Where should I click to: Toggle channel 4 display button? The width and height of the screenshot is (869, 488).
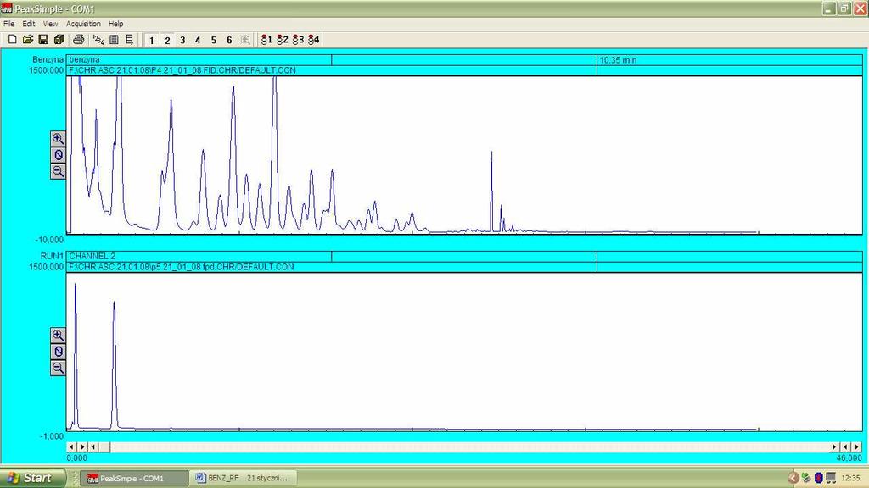[x=198, y=40]
